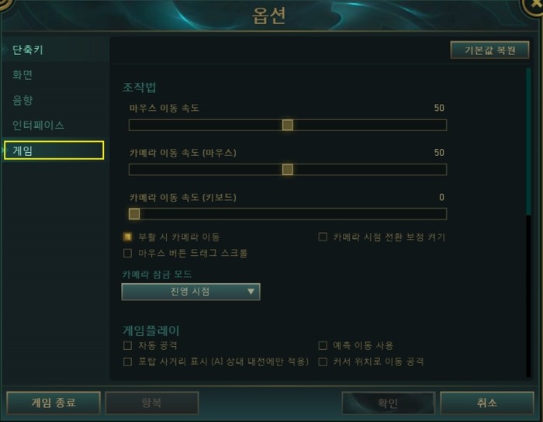Check 예측 이동 사용 option

tap(323, 345)
